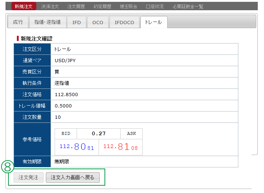Click the 注文数量 row label
The image size is (264, 193).
(x=32, y=117)
